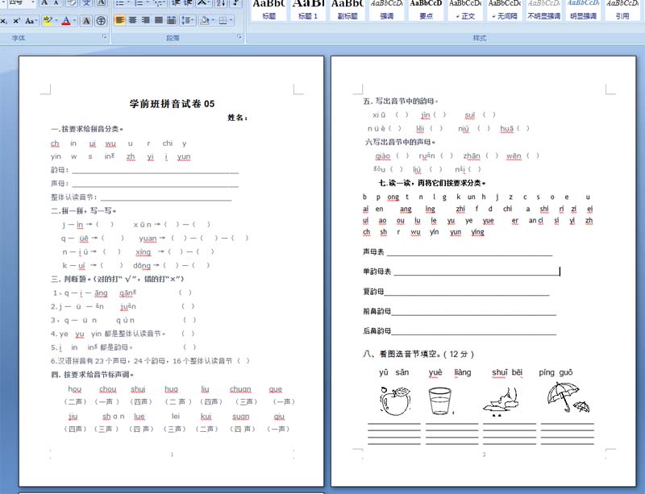Sort the selected text (A-Z icon)
The height and width of the screenshot is (494, 645).
tap(221, 3)
